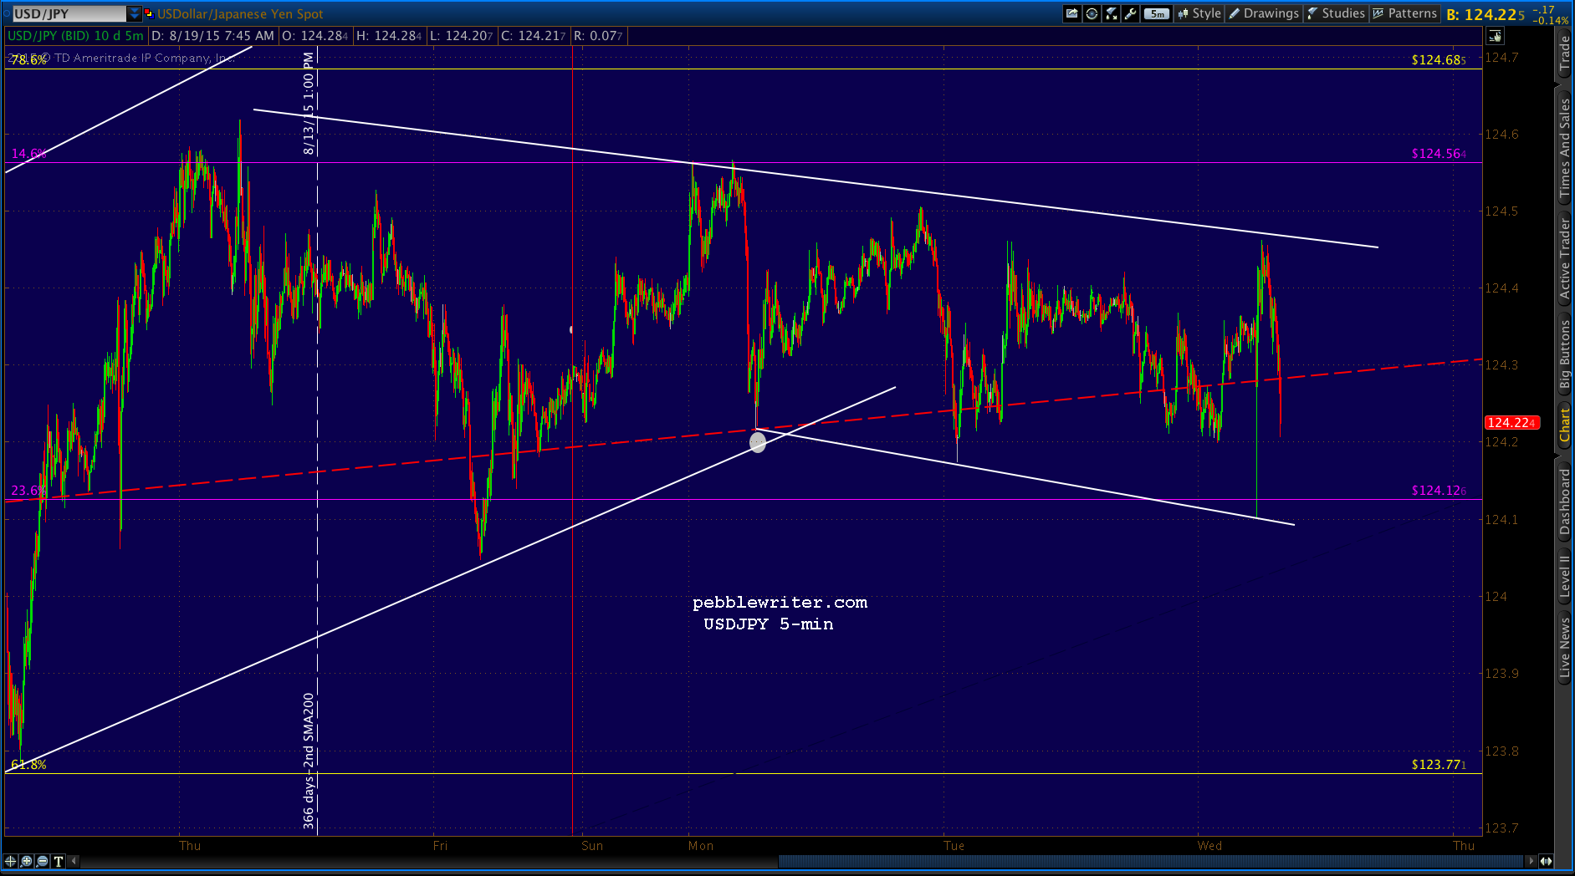
Task: Open the Drawings menu
Action: [1263, 13]
